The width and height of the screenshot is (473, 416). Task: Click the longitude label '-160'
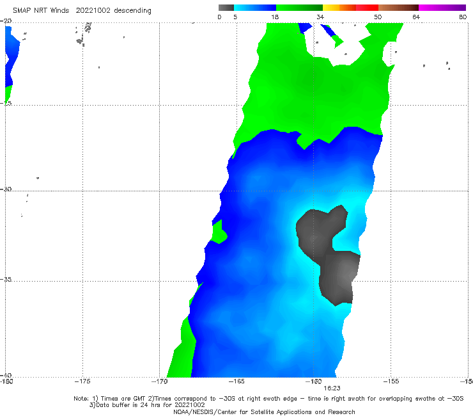point(314,381)
